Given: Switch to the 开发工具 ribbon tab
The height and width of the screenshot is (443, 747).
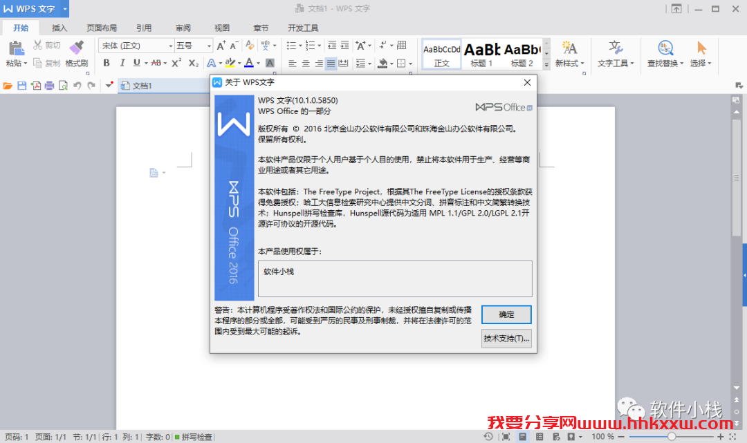Looking at the screenshot, I should click(303, 28).
